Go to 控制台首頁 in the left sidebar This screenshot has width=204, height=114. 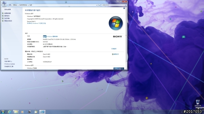8,9
